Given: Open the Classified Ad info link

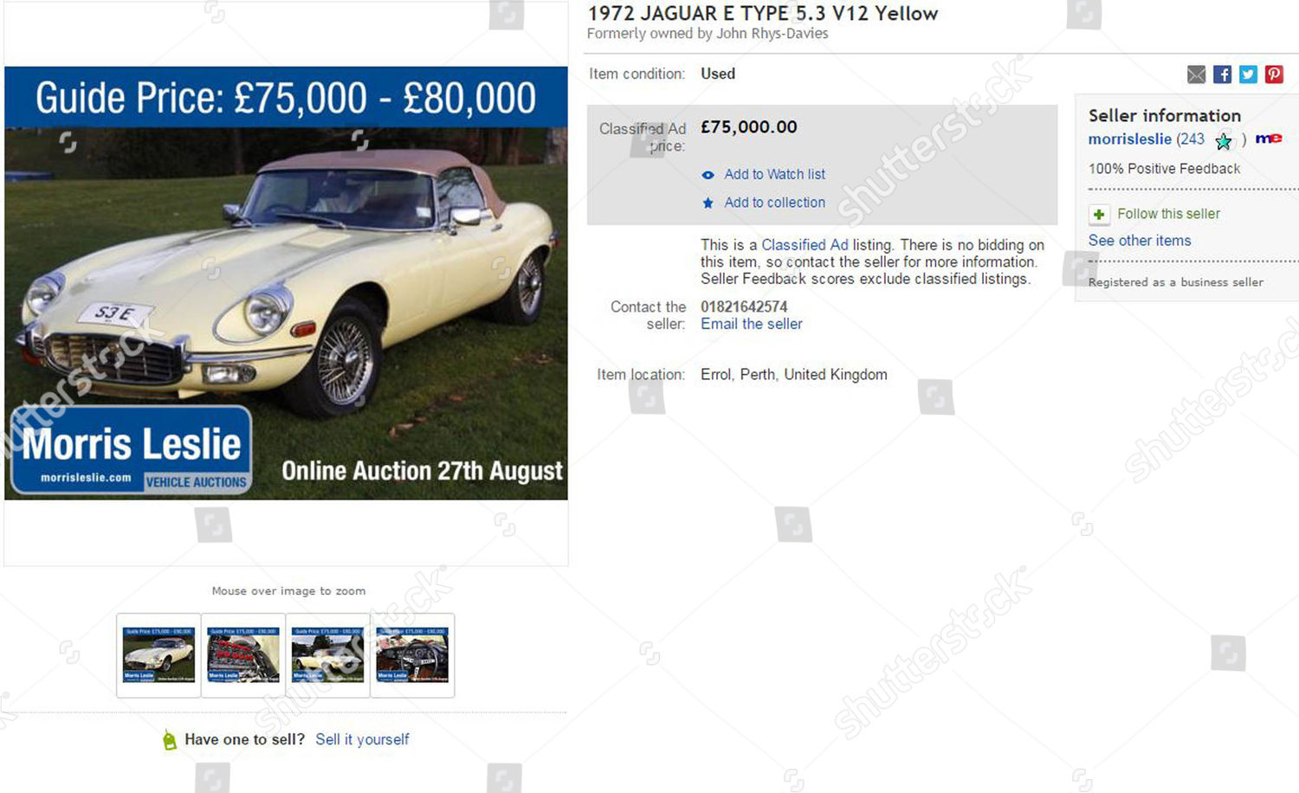Looking at the screenshot, I should tap(805, 245).
